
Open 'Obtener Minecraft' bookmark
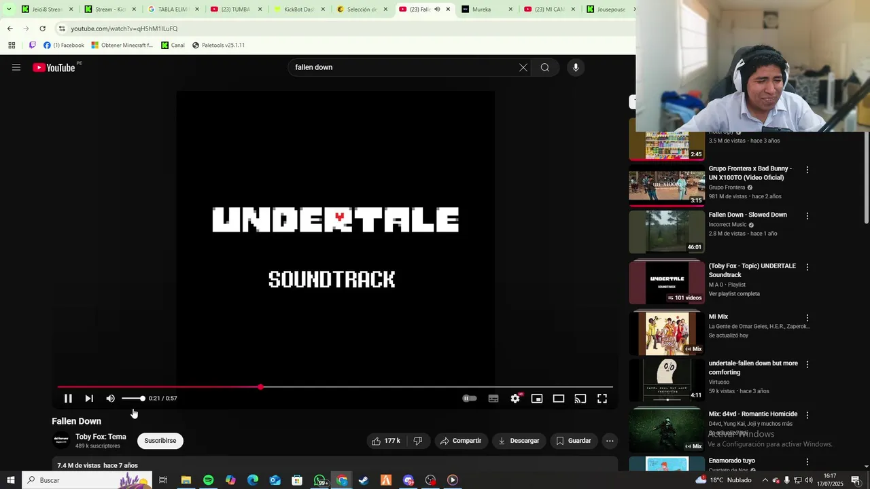point(122,46)
